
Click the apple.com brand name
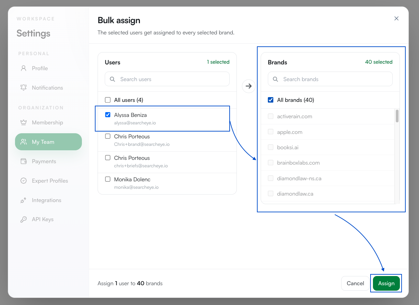pos(290,132)
